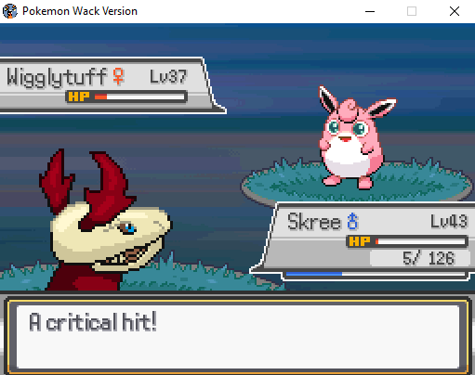Click the HP label beside Wigglytuff's bar
The height and width of the screenshot is (375, 475).
click(x=79, y=97)
